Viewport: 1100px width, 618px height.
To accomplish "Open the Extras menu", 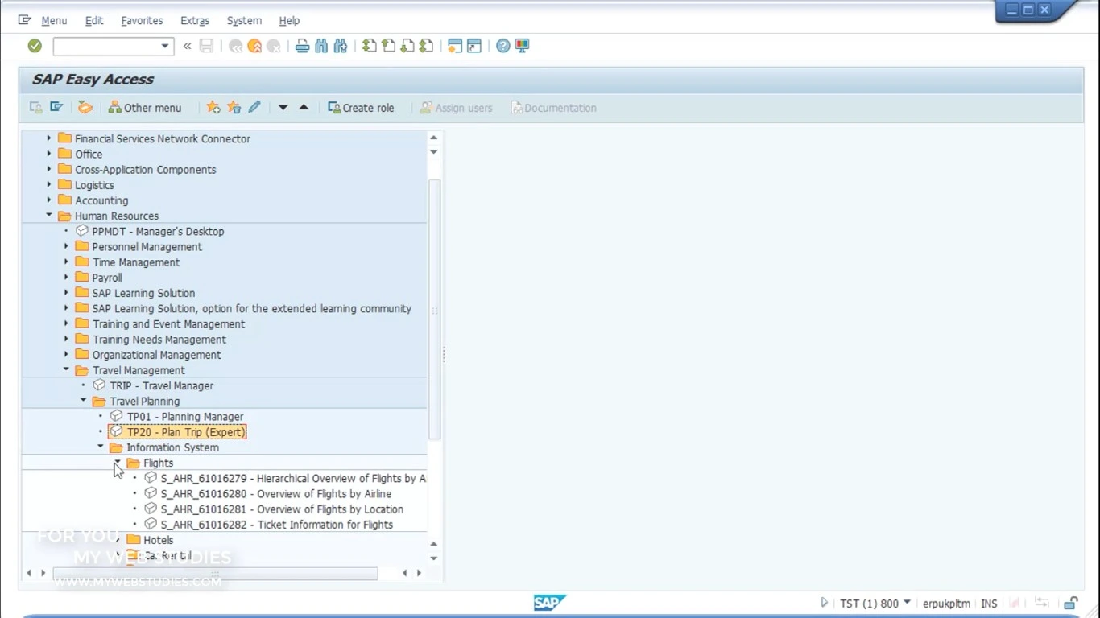I will tap(195, 21).
